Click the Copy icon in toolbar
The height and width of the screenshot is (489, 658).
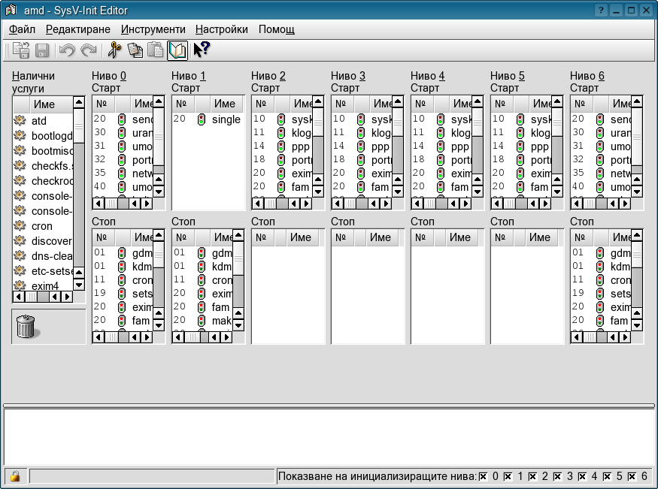click(x=135, y=50)
